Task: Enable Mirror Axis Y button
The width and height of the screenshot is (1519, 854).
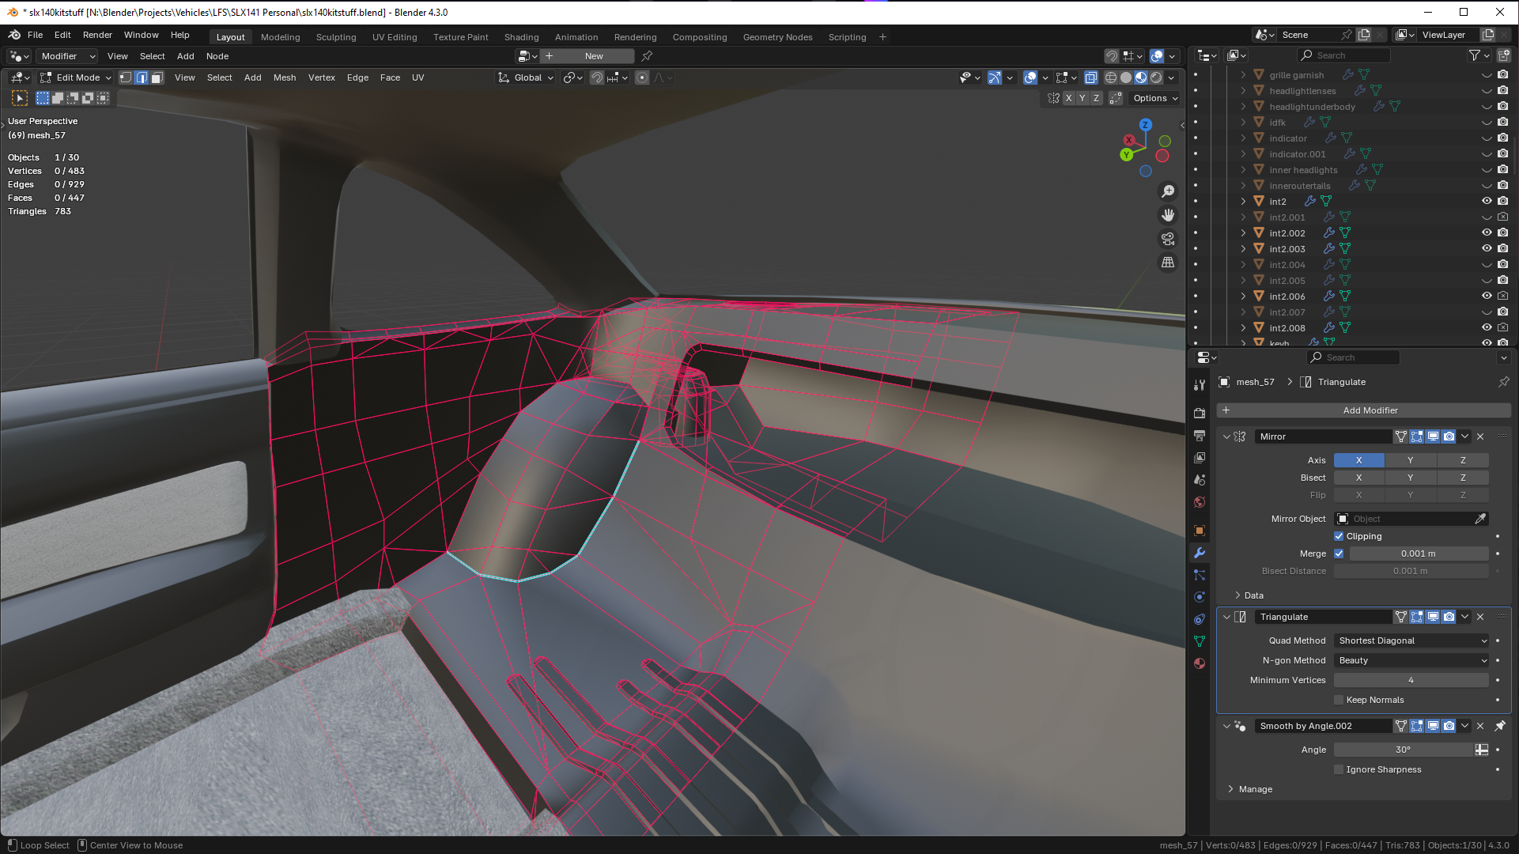Action: click(1410, 460)
